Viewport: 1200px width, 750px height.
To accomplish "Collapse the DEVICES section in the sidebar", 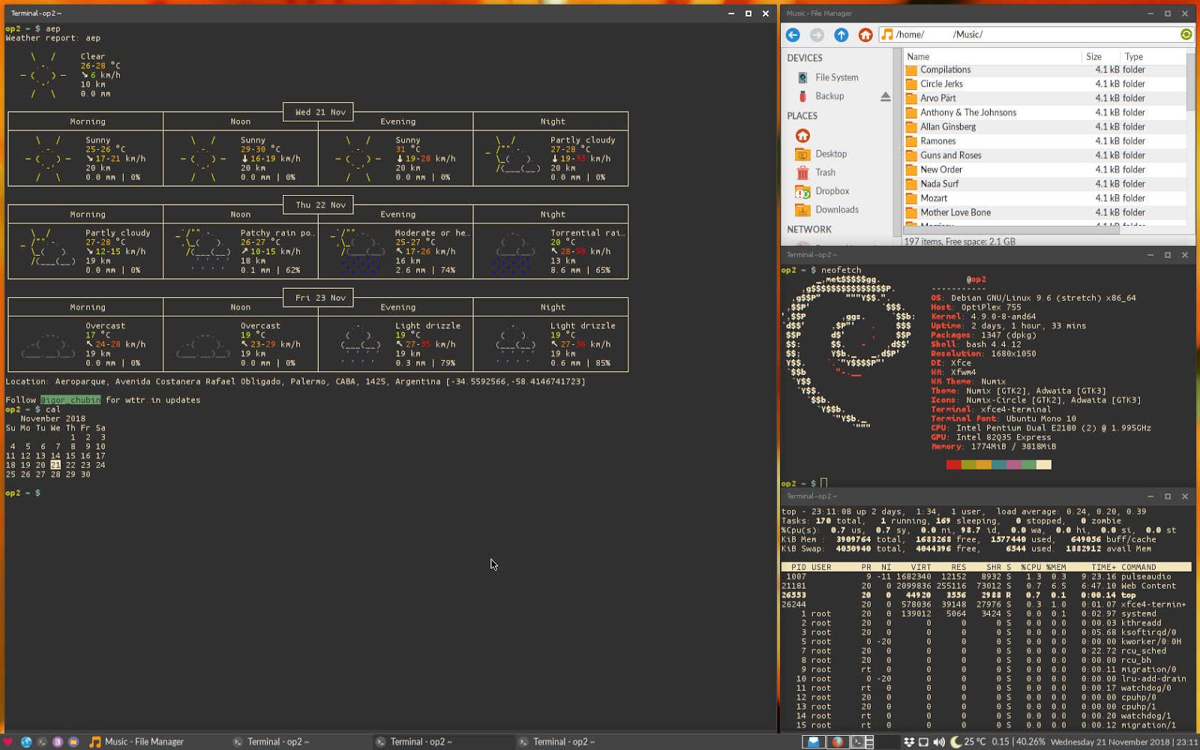I will (x=804, y=58).
